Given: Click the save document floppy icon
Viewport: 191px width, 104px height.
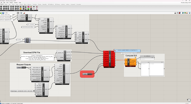Looking at the screenshot, I should pyautogui.click(x=3, y=13).
